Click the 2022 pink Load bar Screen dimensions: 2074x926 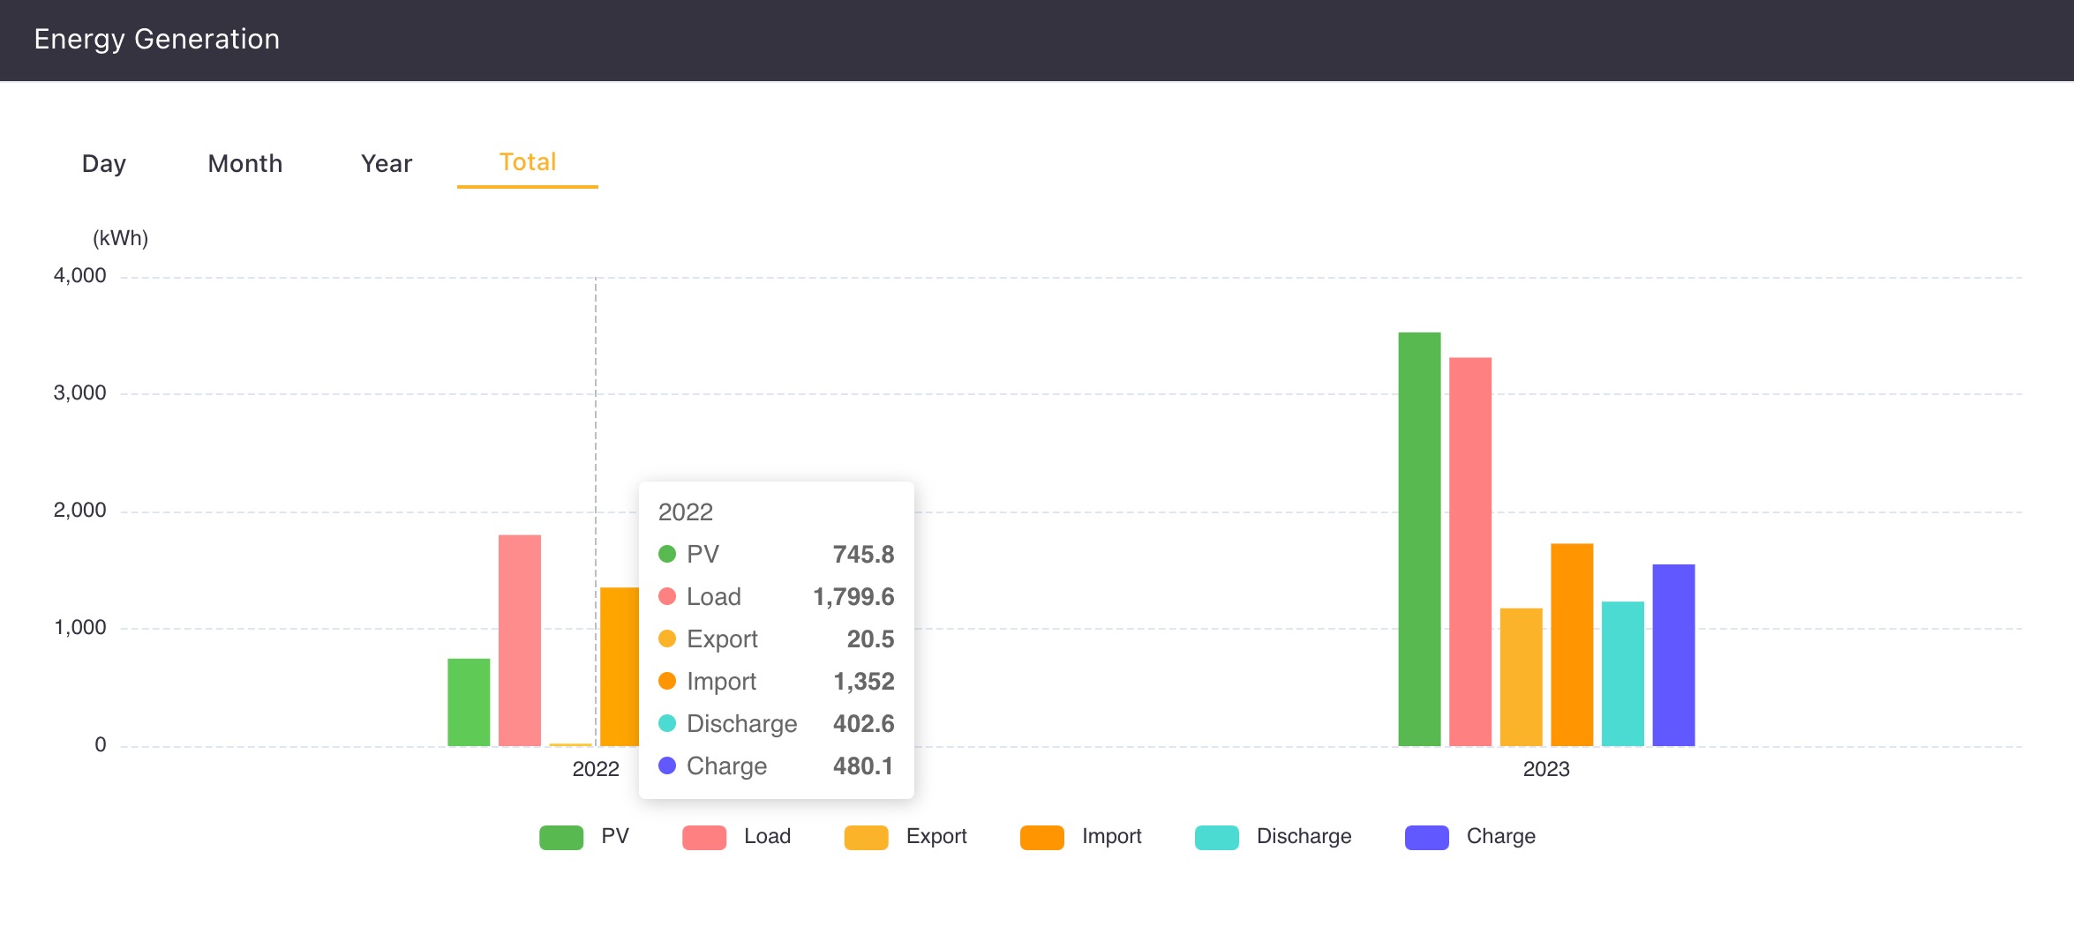520,640
